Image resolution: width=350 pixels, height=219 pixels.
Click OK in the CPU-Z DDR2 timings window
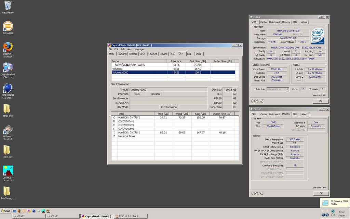(x=321, y=193)
